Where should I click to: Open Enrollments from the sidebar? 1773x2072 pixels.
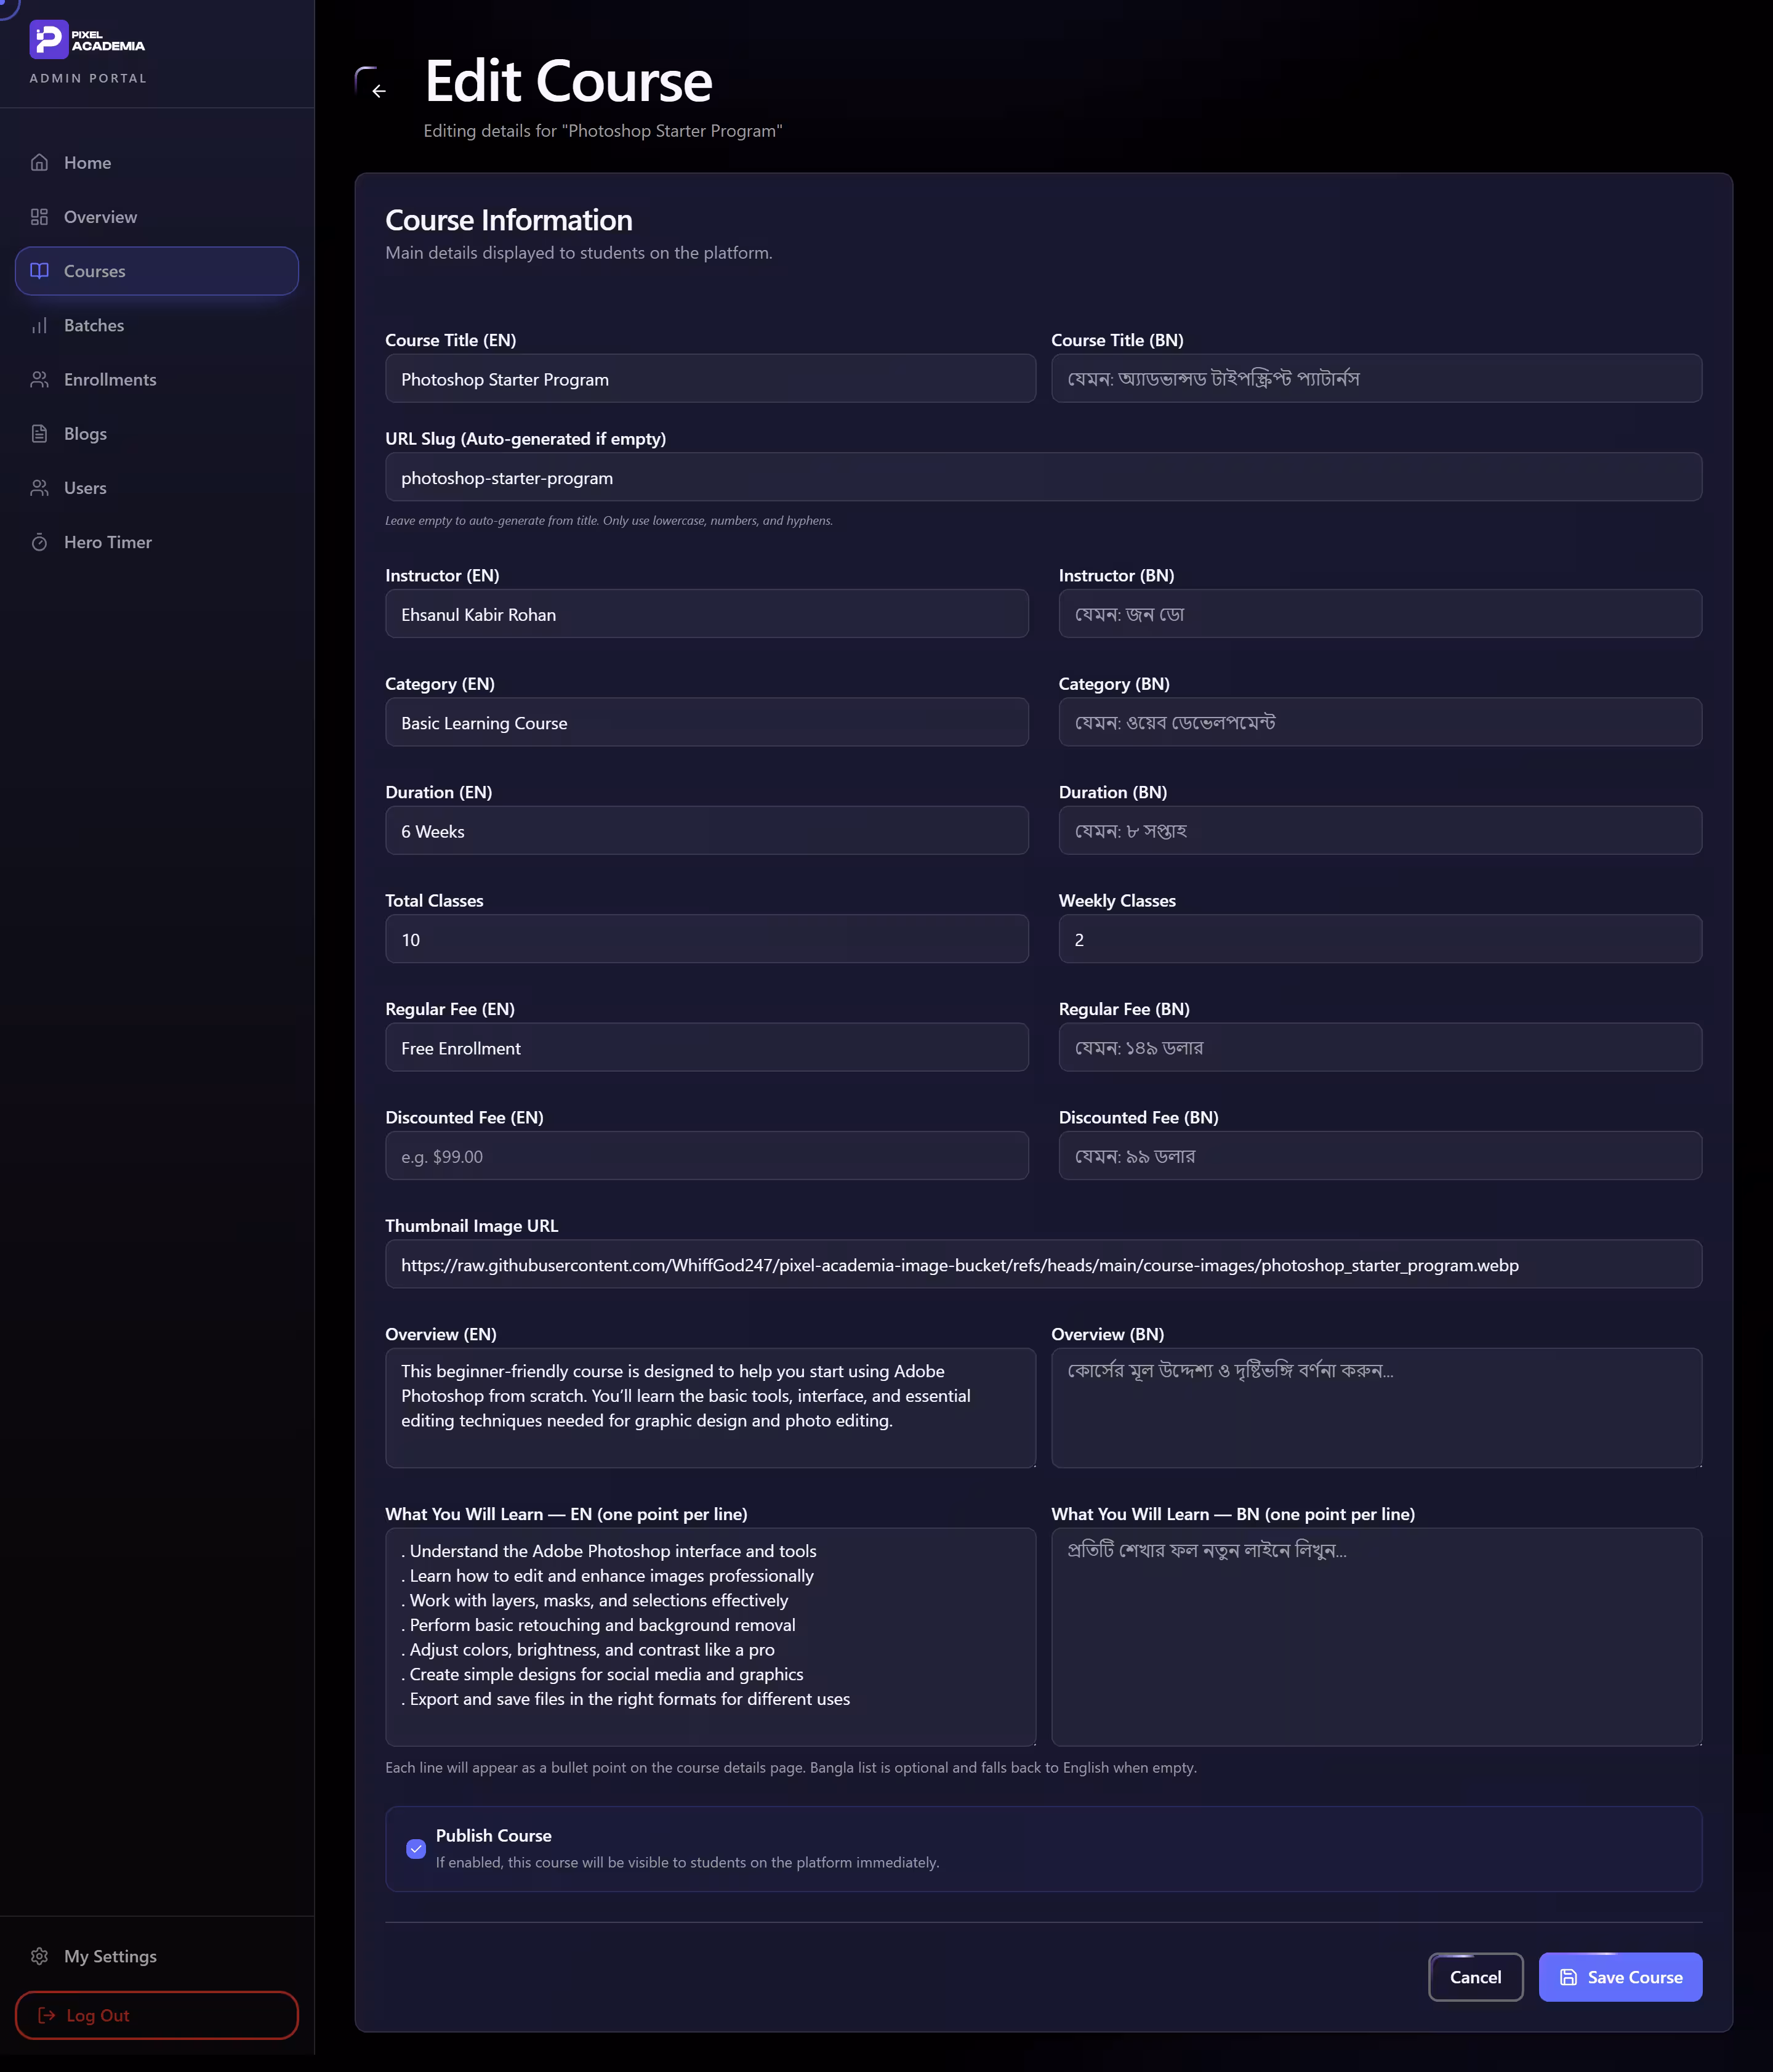157,379
